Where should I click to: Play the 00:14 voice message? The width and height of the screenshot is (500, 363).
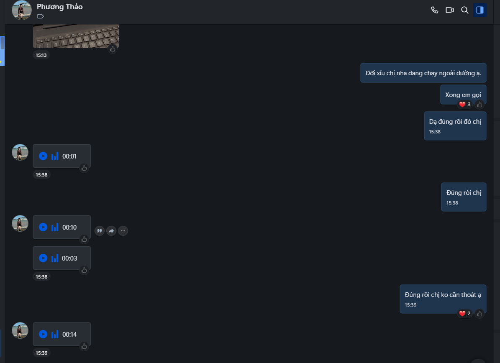pos(43,334)
